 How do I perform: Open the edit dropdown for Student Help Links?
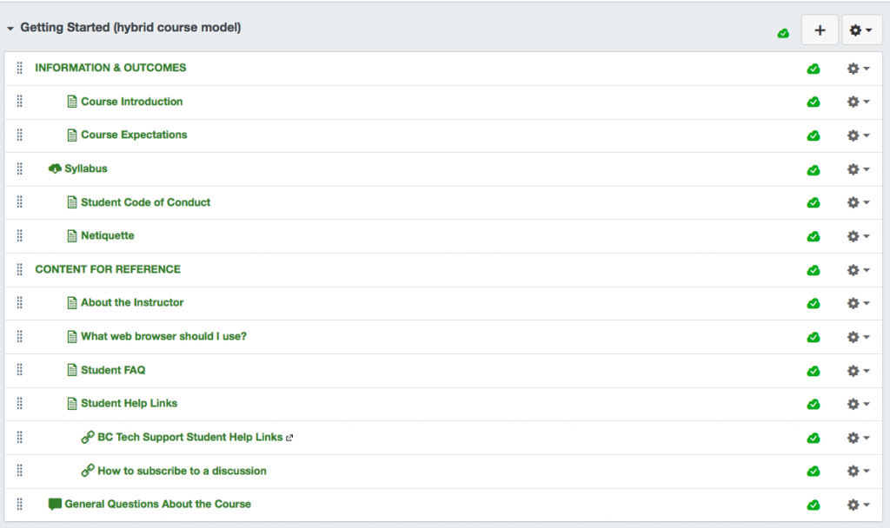click(x=855, y=404)
